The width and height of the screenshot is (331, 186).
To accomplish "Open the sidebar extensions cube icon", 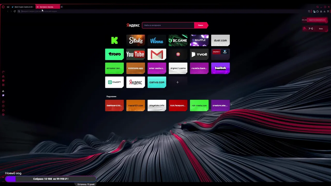I will pyautogui.click(x=3, y=110).
